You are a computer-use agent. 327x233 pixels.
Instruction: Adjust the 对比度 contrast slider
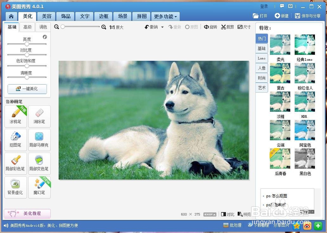pyautogui.click(x=27, y=55)
